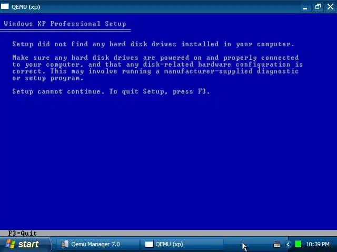This screenshot has height=252, width=337.
Task: Click the green square tray icon
Action: pyautogui.click(x=298, y=244)
